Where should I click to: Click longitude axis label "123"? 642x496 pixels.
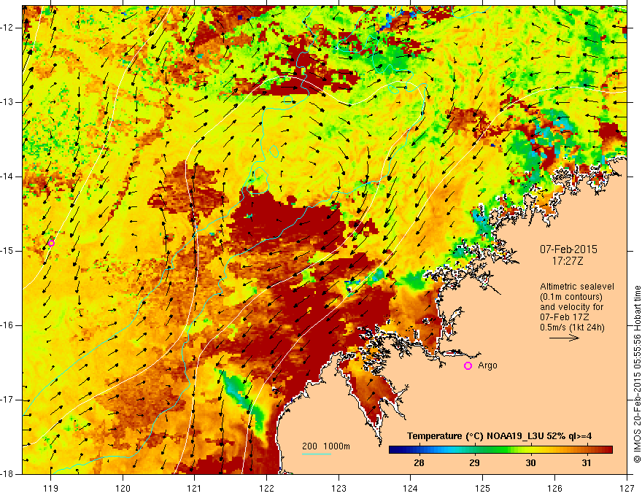[339, 488]
